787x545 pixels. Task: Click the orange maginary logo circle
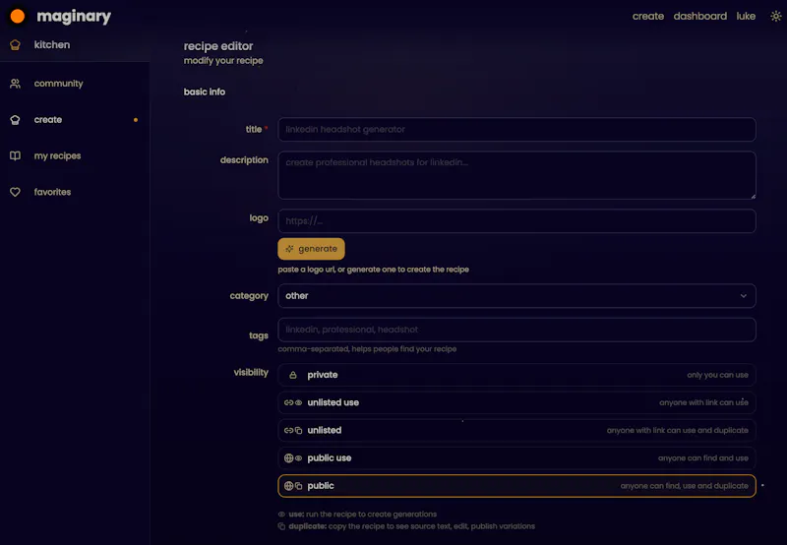point(18,16)
